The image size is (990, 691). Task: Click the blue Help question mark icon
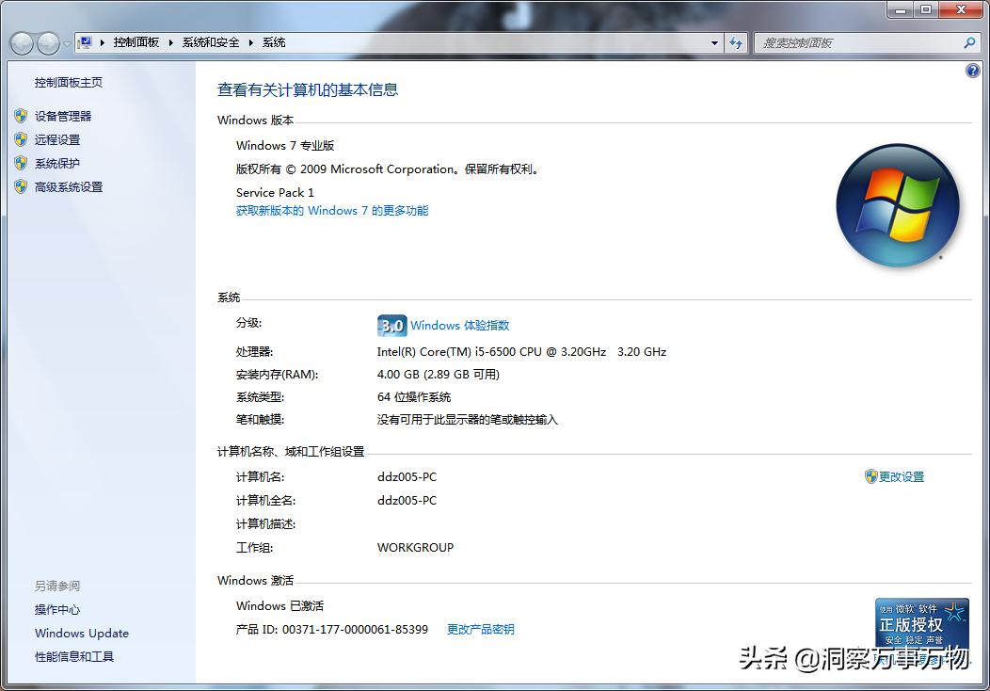point(972,70)
